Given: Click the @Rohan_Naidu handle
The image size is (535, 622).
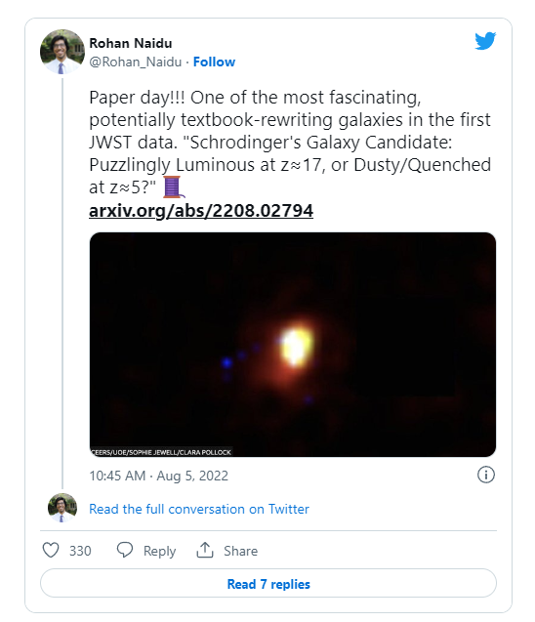Looking at the screenshot, I should pyautogui.click(x=136, y=62).
